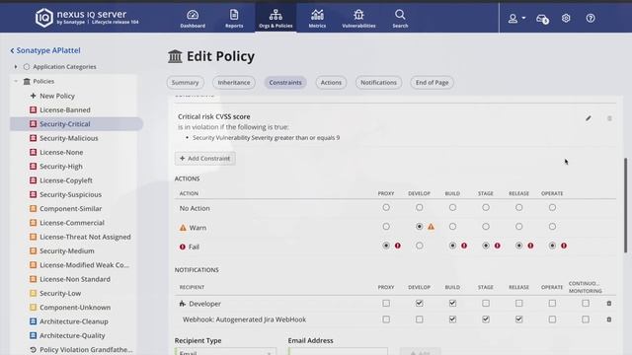Open the Dashboard navigation icon
Image resolution: width=632 pixels, height=355 pixels.
pyautogui.click(x=193, y=19)
